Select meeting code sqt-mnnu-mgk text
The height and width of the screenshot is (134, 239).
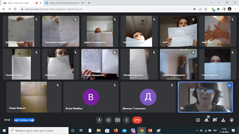tap(24, 120)
